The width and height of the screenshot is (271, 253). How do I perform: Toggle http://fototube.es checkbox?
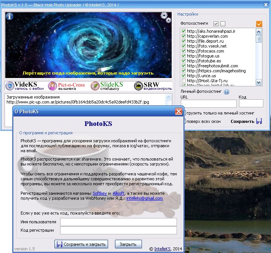click(183, 61)
